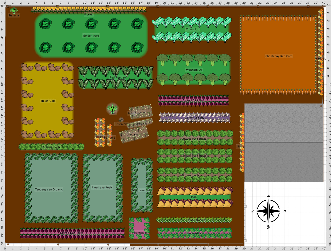Select the Red Russian kale bed

116,77
